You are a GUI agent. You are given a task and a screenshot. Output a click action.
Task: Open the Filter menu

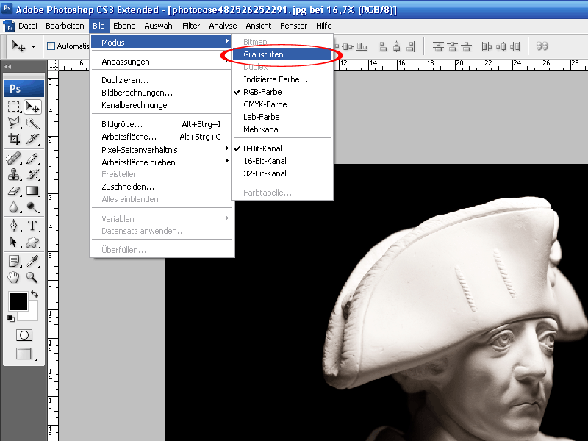[191, 26]
